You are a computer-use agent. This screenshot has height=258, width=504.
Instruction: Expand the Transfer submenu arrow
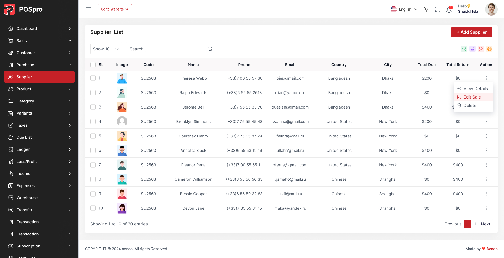click(70, 210)
